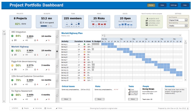Viewport: 196px width, 112px height.
Task: Click the Sort Projects 'Original Order' combo box
Action: pos(178,20)
